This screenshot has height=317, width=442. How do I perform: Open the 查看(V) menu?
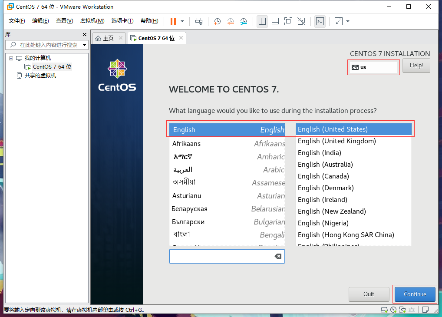point(65,21)
